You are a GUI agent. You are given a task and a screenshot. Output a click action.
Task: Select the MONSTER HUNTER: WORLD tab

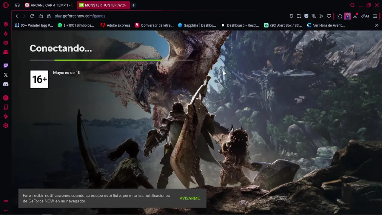coord(103,5)
